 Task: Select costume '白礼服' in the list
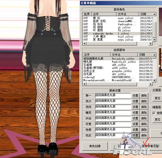tap(118, 74)
